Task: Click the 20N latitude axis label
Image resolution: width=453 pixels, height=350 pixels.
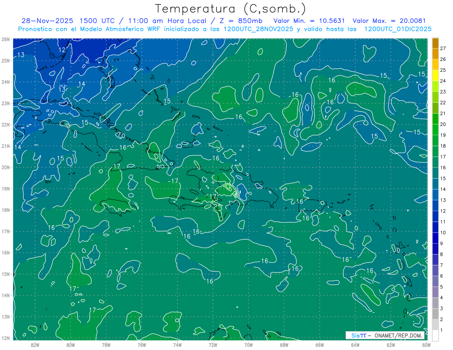Action: tap(6, 167)
